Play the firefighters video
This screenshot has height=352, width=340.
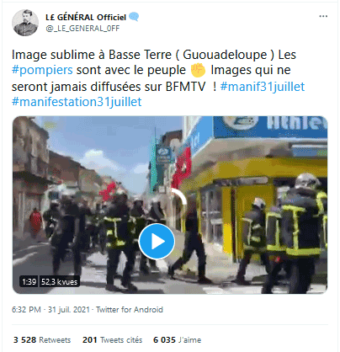157,241
